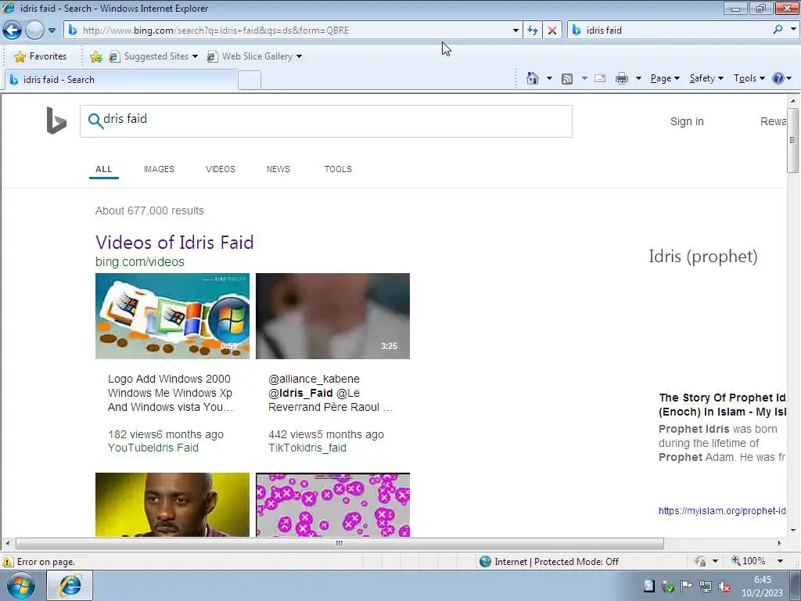Image resolution: width=801 pixels, height=601 pixels.
Task: Click the Bing search text box
Action: click(326, 121)
